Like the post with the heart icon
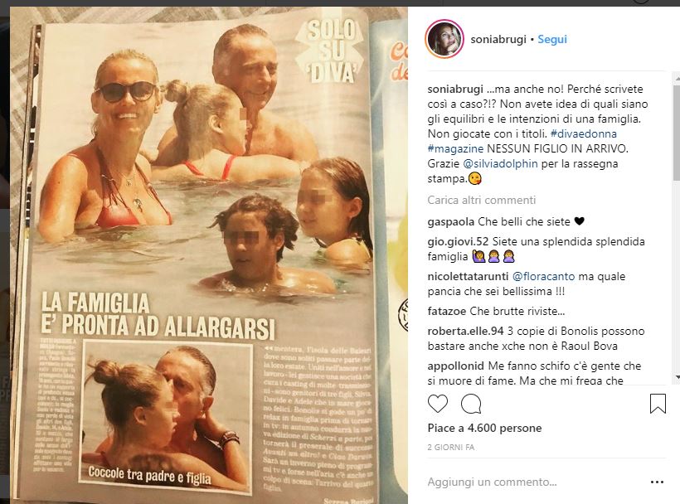Viewport: 680px width, 504px height. tap(438, 404)
